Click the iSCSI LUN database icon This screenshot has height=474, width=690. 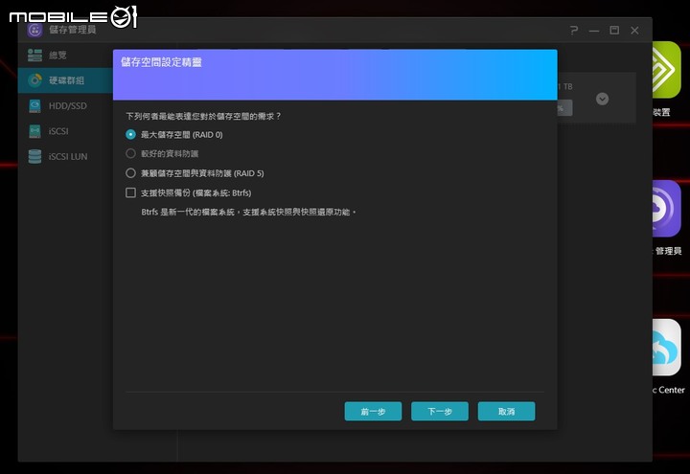[x=34, y=156]
